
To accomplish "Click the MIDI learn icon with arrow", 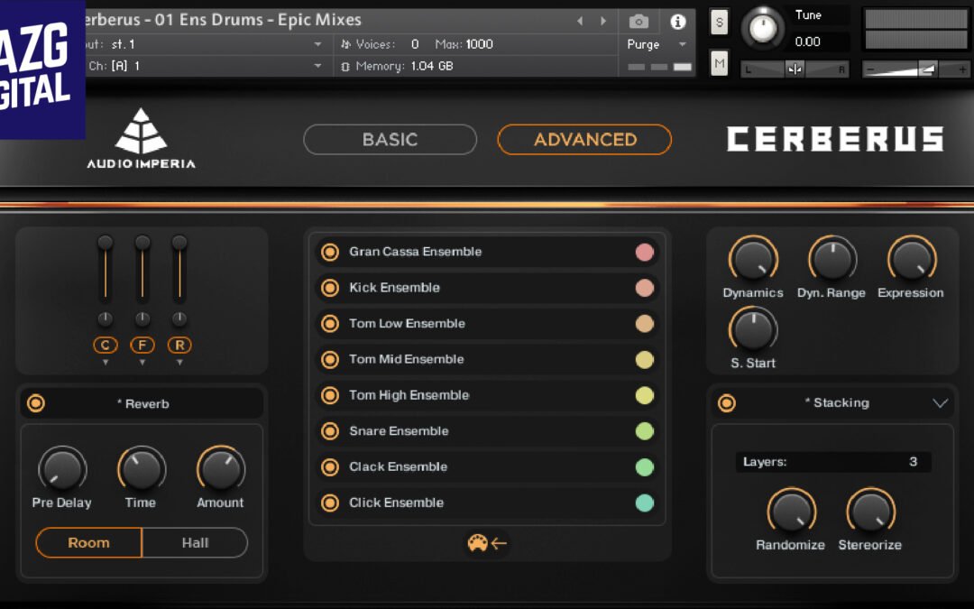I will [487, 543].
